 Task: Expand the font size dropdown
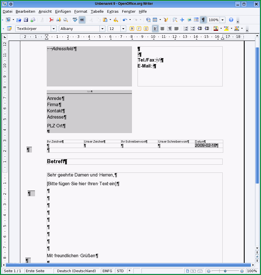[123, 29]
